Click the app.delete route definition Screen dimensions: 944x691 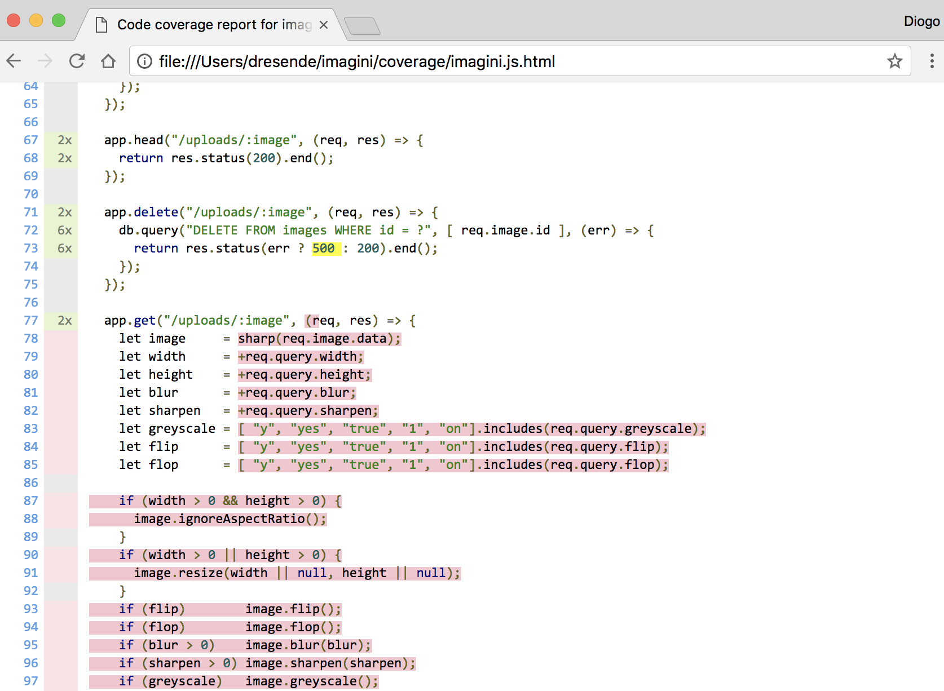point(271,212)
